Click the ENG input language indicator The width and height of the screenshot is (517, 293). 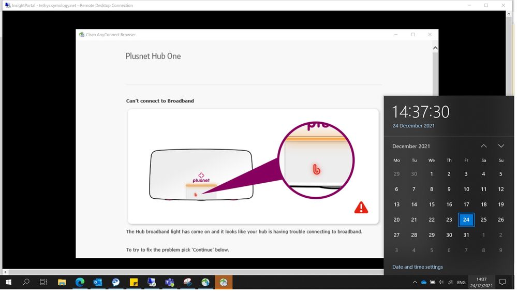pyautogui.click(x=461, y=283)
